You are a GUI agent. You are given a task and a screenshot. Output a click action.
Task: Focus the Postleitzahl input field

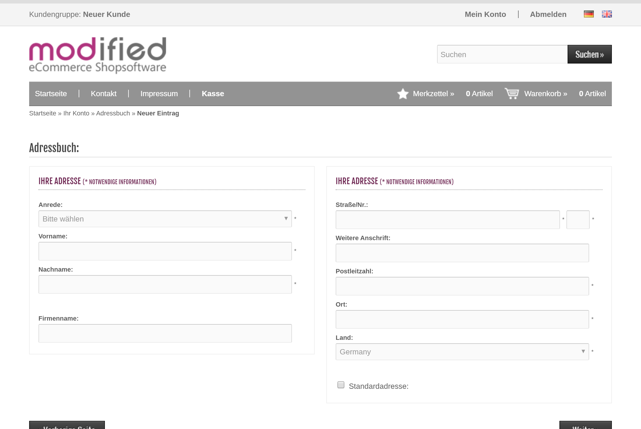462,286
